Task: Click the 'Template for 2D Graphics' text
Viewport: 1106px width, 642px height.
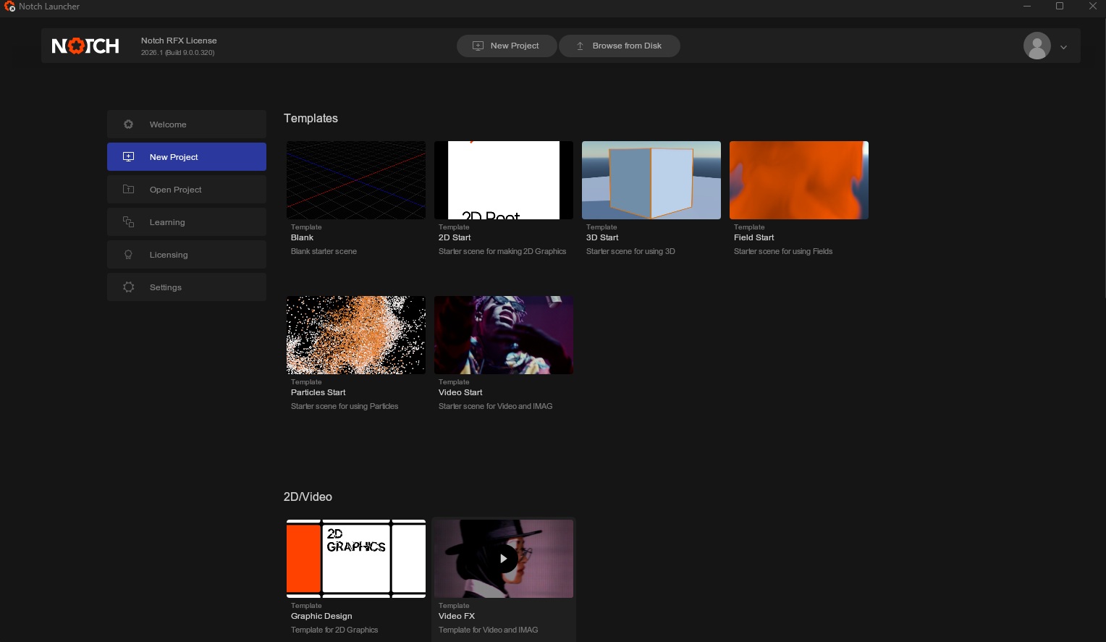Action: 334,630
